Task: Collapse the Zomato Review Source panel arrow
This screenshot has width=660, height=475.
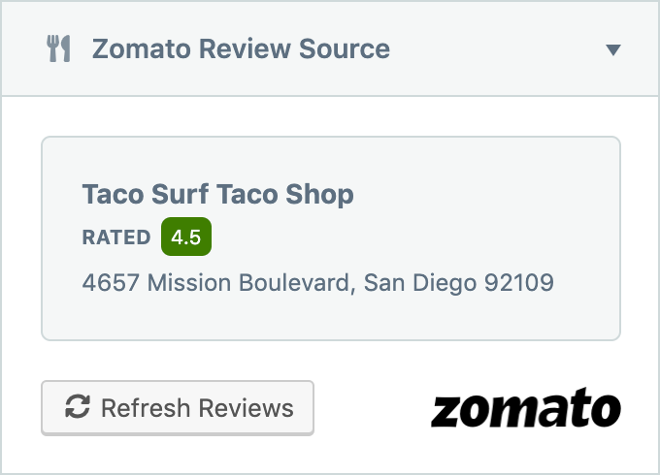Action: [x=612, y=50]
